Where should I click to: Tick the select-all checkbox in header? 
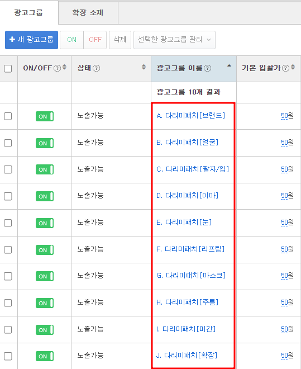[8, 69]
